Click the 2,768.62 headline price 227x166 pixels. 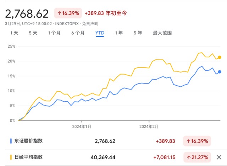pyautogui.click(x=27, y=13)
